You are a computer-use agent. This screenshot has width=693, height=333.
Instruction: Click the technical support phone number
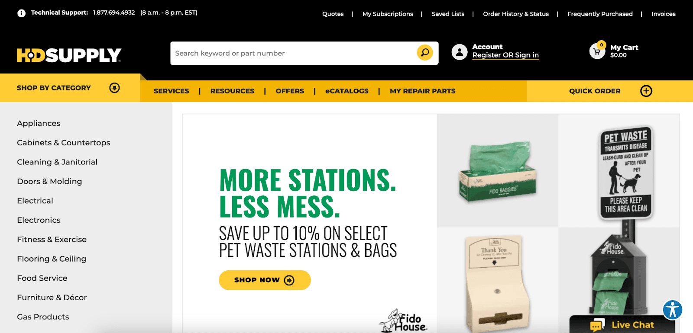114,13
